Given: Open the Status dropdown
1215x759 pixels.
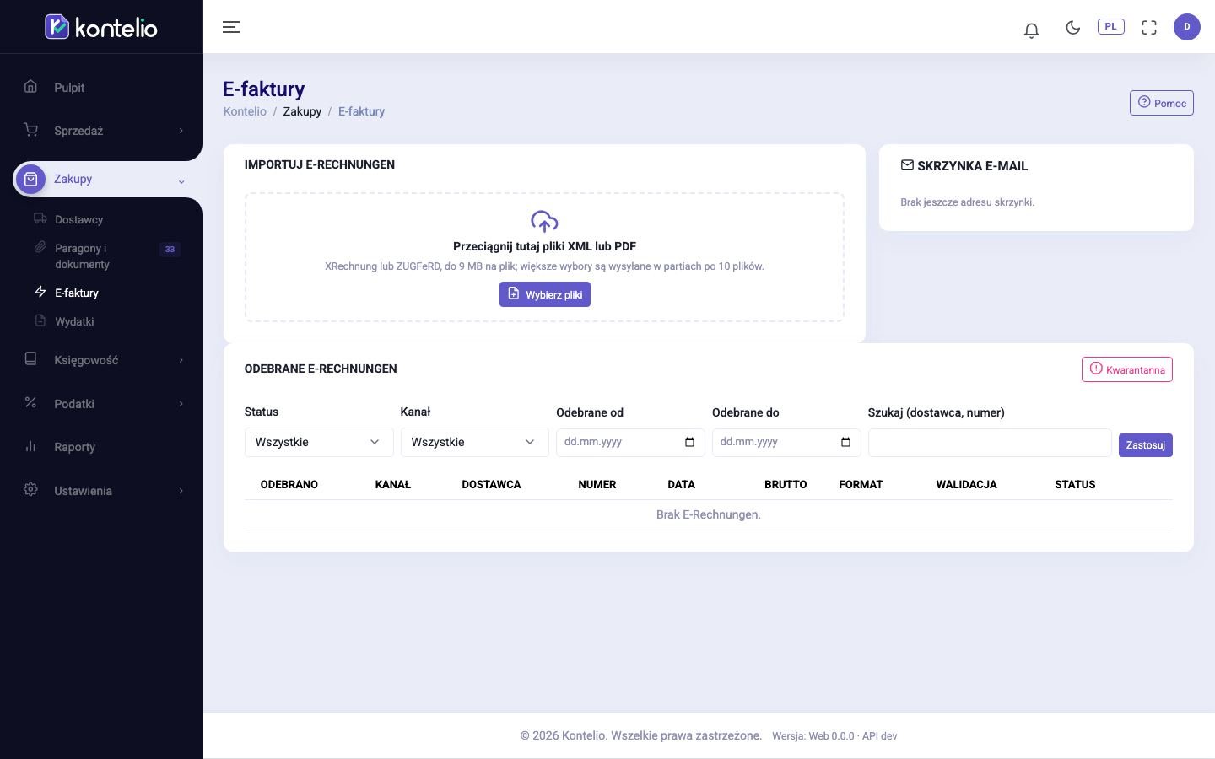Looking at the screenshot, I should 319,442.
